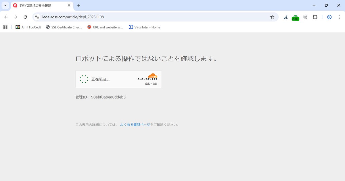This screenshot has height=181, width=345.
Task: Open the Am I FLoCed? bookmark
Action: [x=28, y=27]
